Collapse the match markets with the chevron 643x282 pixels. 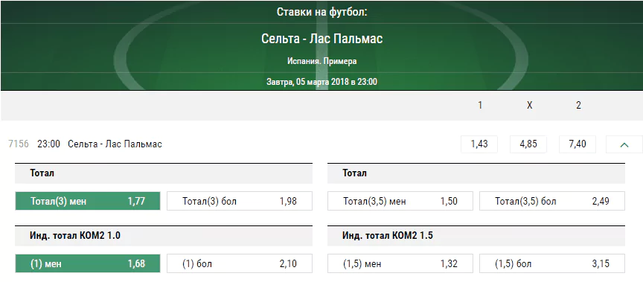pos(624,144)
